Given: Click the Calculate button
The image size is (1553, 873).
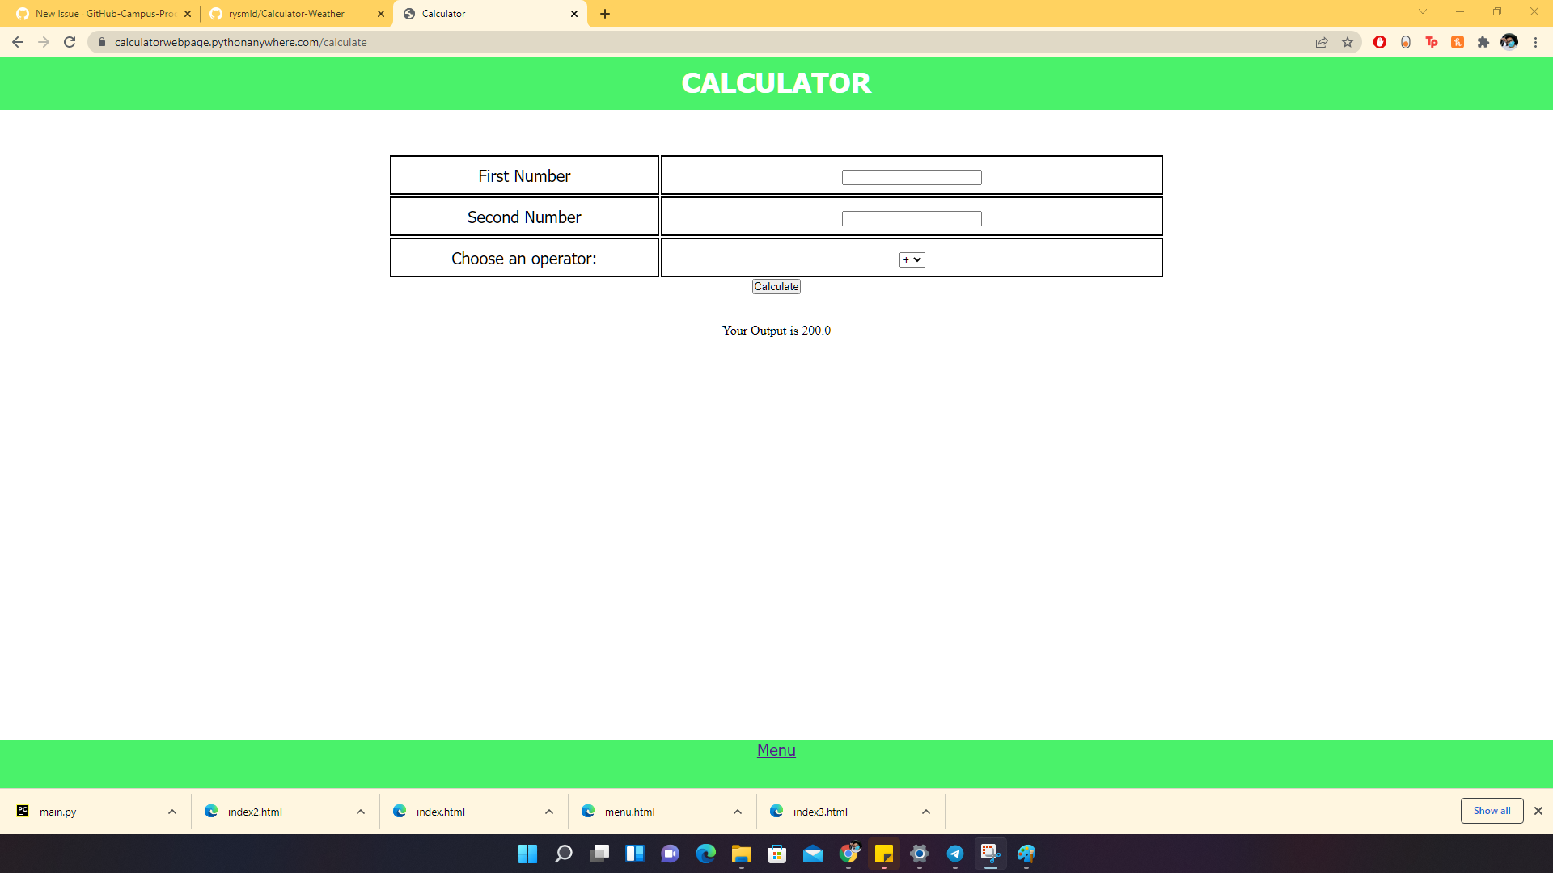Looking at the screenshot, I should [x=776, y=286].
